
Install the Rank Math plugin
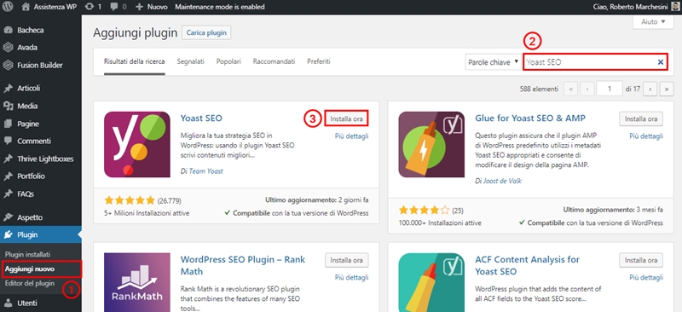347,260
